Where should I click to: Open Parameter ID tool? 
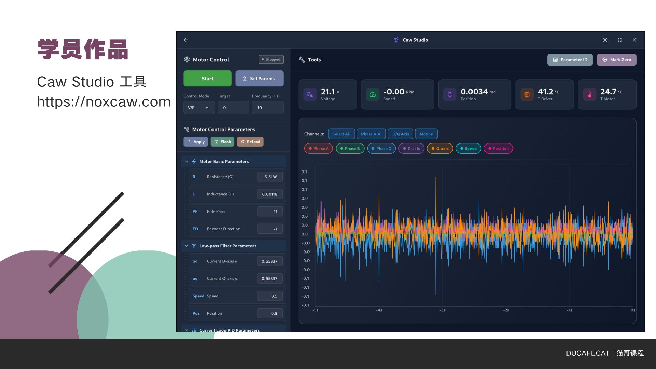tap(570, 60)
